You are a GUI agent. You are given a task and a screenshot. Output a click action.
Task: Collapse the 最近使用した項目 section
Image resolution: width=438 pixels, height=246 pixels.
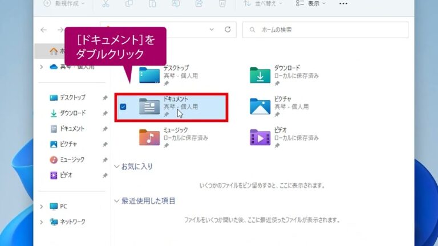point(116,201)
